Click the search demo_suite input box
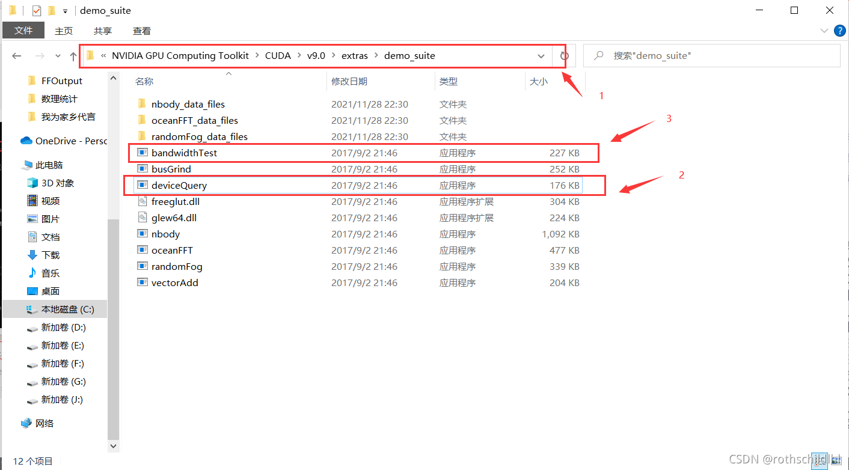The width and height of the screenshot is (849, 470). (712, 55)
